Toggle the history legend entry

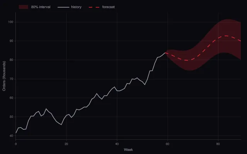(69, 7)
